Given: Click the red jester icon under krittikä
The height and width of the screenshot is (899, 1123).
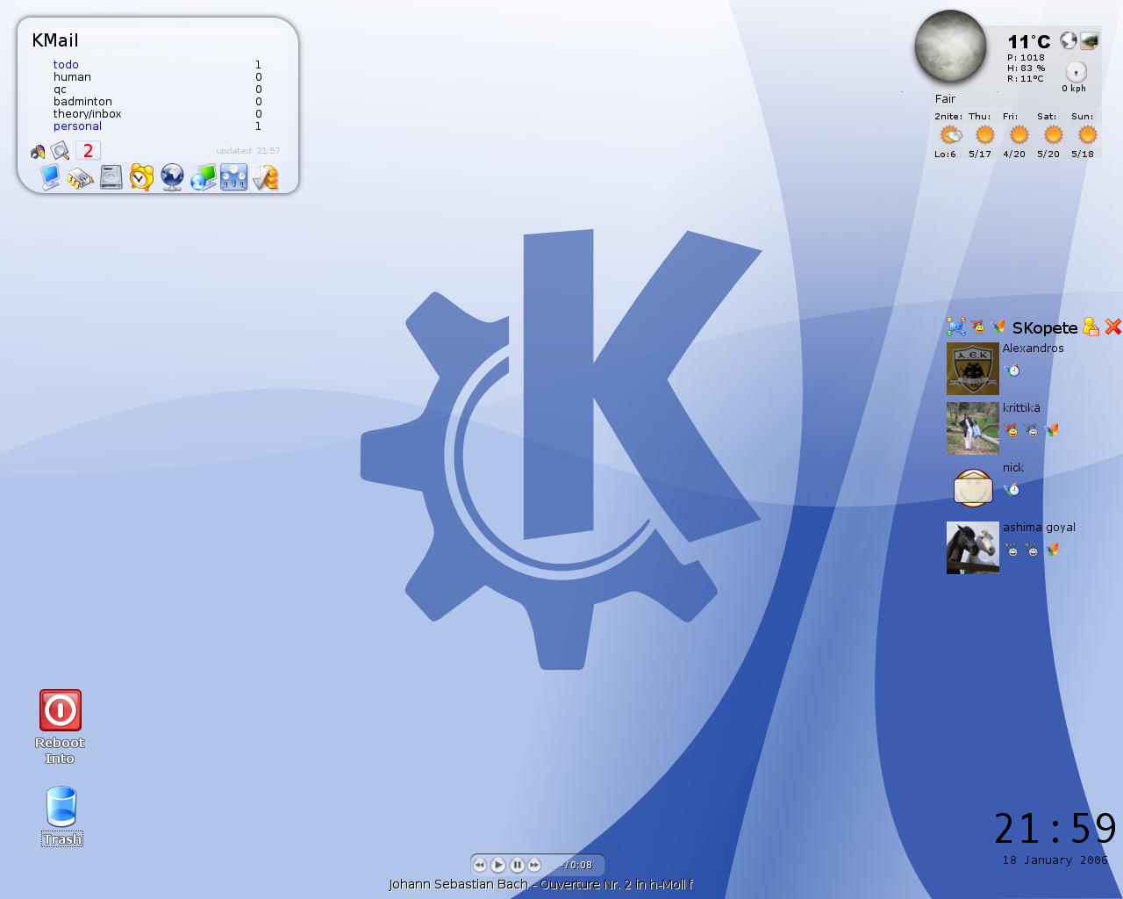Looking at the screenshot, I should (x=1012, y=430).
